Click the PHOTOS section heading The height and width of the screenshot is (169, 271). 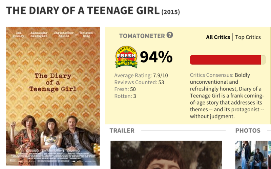click(x=248, y=131)
